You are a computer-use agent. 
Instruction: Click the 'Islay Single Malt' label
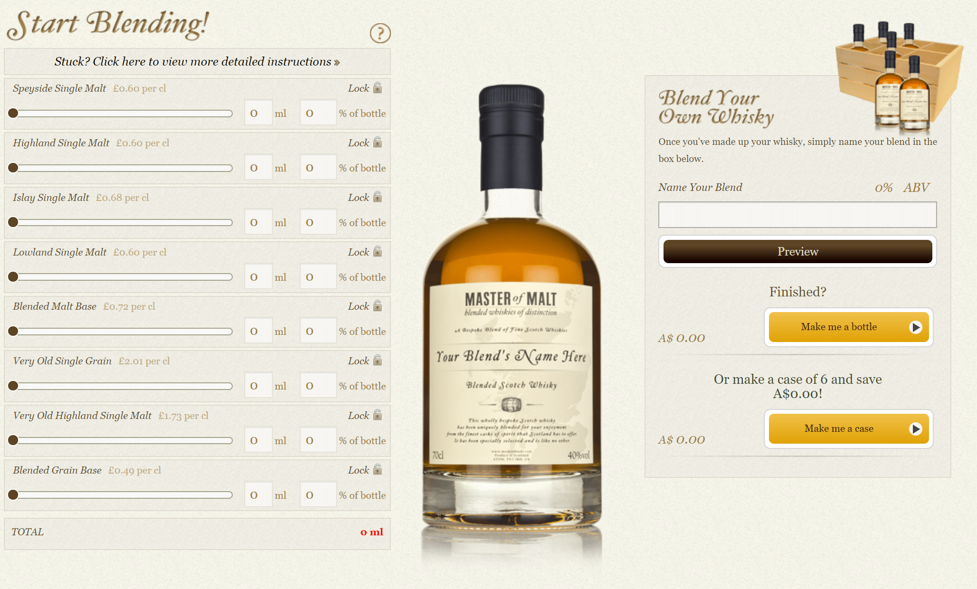tap(51, 198)
